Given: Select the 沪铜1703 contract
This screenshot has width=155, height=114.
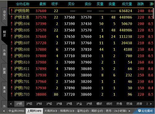Looking at the screenshot, I should point(81,94).
